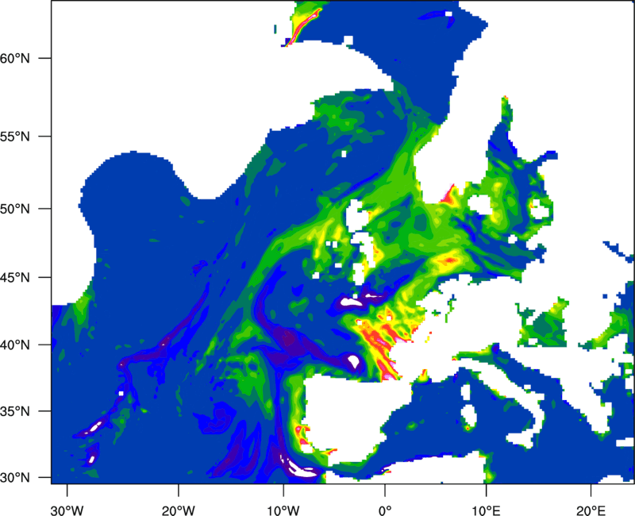Click the 0° longitude label
635x516 pixels.
click(385, 510)
